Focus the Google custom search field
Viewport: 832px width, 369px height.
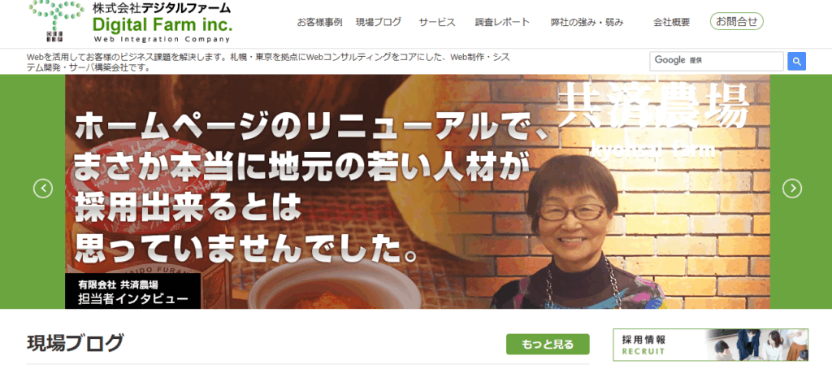pyautogui.click(x=717, y=61)
